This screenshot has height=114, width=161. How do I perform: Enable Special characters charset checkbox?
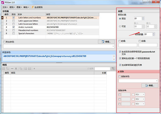(14, 33)
